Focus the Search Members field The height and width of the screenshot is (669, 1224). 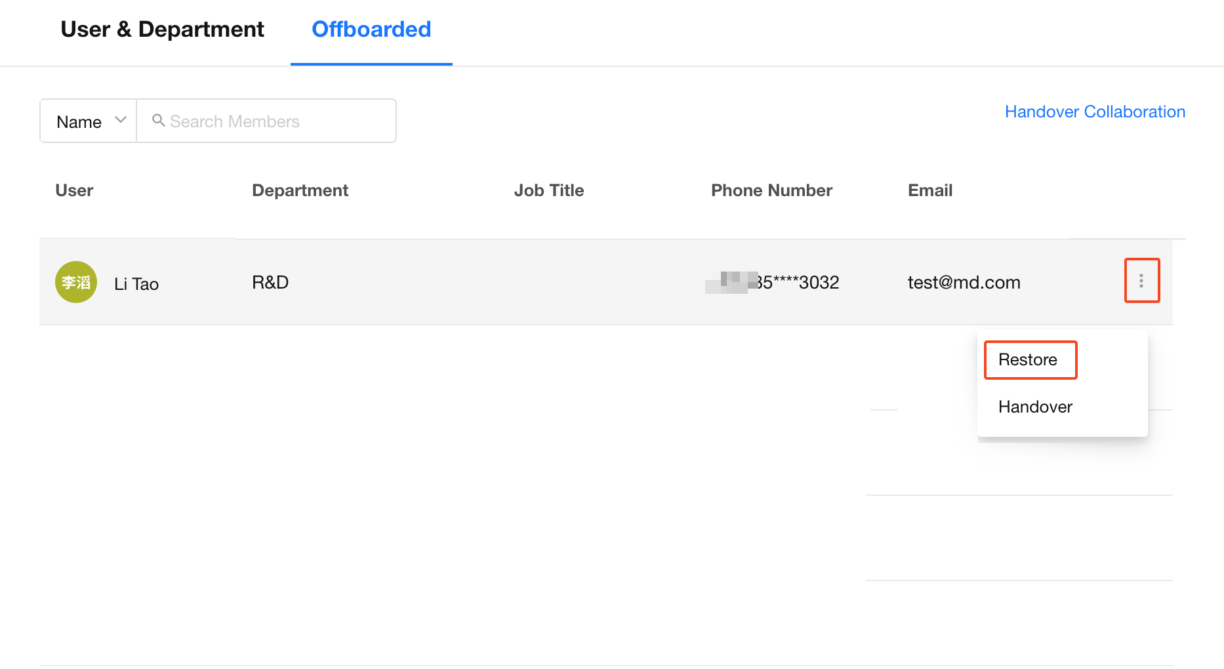pos(266,121)
